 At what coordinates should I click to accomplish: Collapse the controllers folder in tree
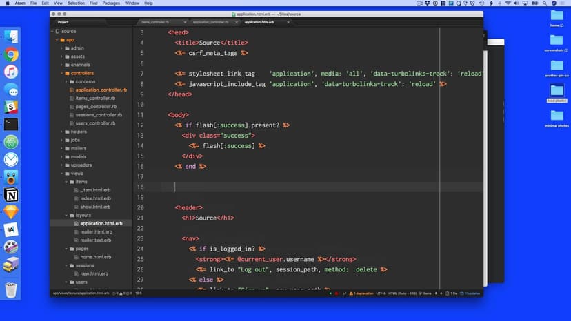(x=82, y=73)
